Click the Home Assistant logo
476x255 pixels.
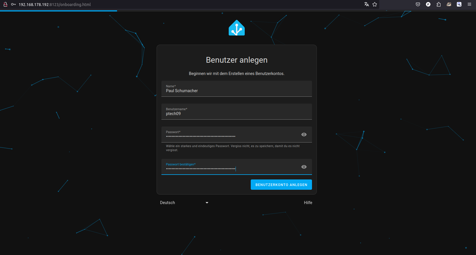point(236,28)
